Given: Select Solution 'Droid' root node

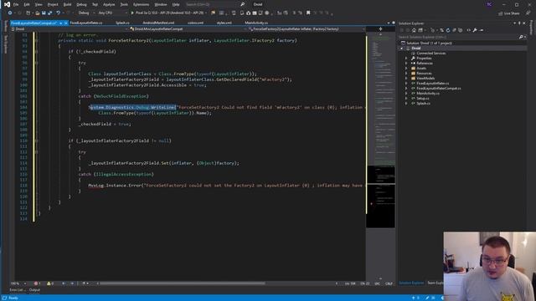Looking at the screenshot, I should click(x=426, y=43).
